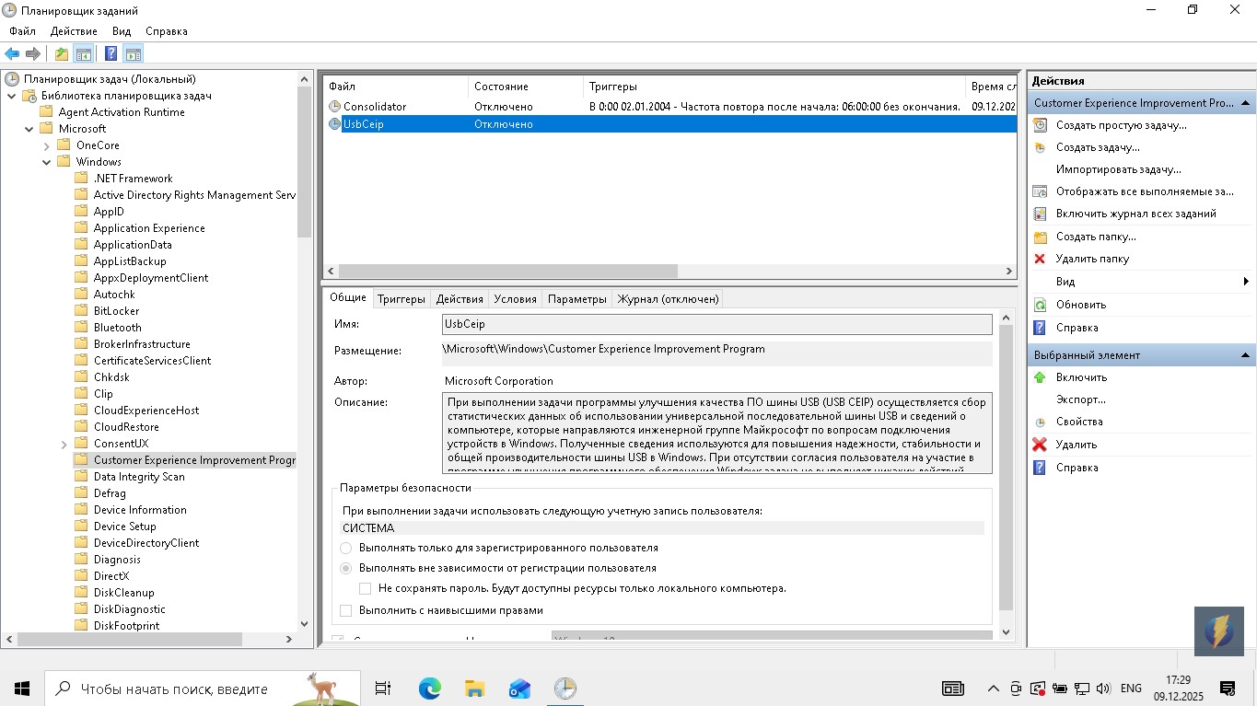Collapse the Microsoft folder node

(x=29, y=129)
